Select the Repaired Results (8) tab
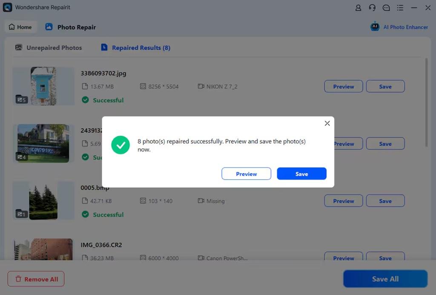 tap(136, 48)
